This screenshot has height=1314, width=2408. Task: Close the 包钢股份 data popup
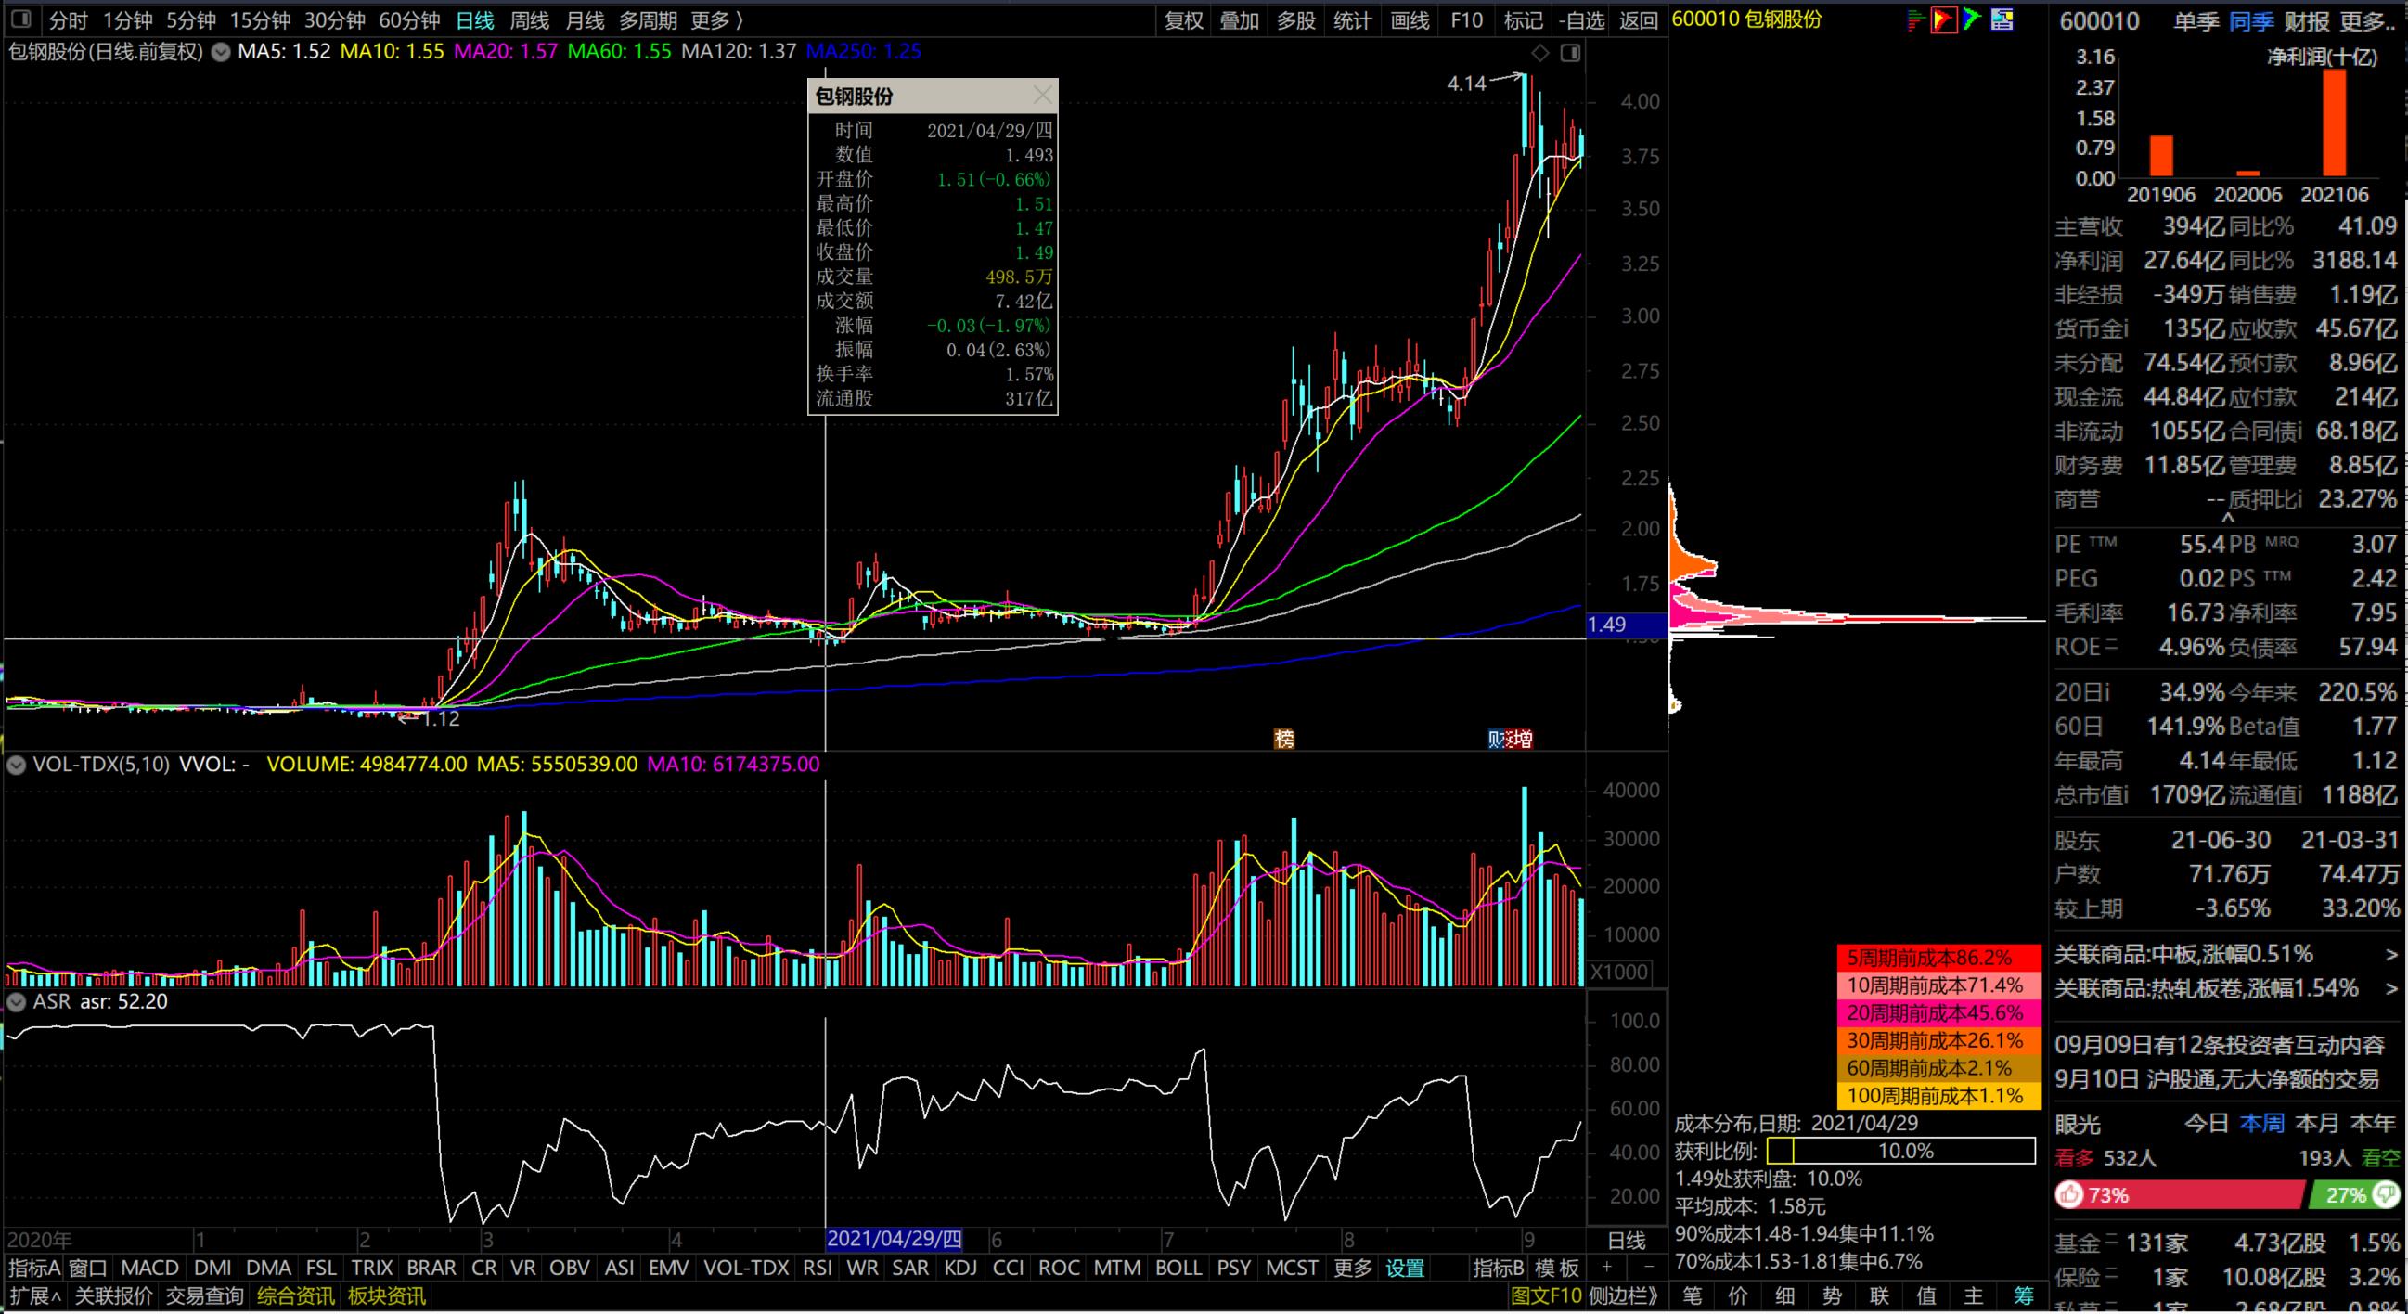coord(1042,96)
